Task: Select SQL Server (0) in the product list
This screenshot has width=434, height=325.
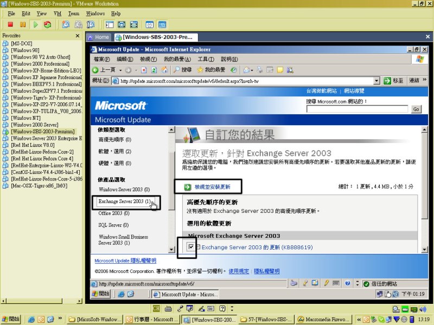Action: 113,225
